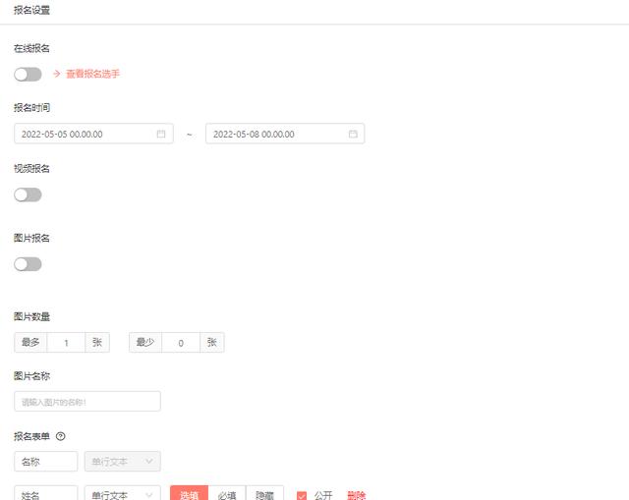The height and width of the screenshot is (500, 629).
Task: Click the 图片名称 text input
Action: 87,402
